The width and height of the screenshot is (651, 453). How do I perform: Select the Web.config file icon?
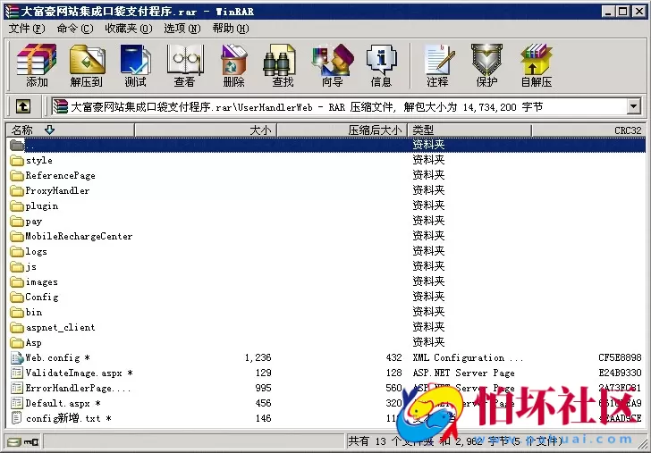[17, 357]
